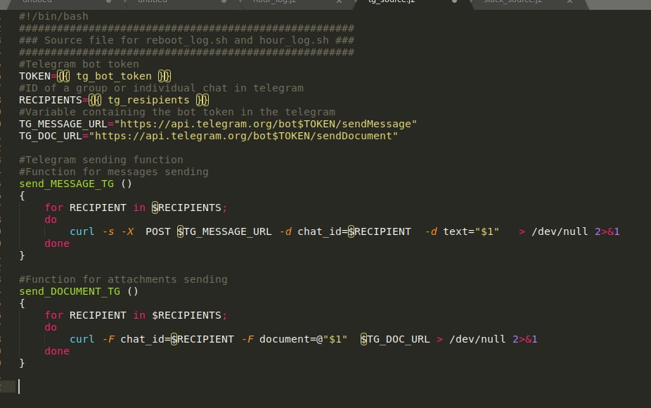
Task: Click 'done' inside send_MESSAGE_TG function
Action: click(57, 244)
